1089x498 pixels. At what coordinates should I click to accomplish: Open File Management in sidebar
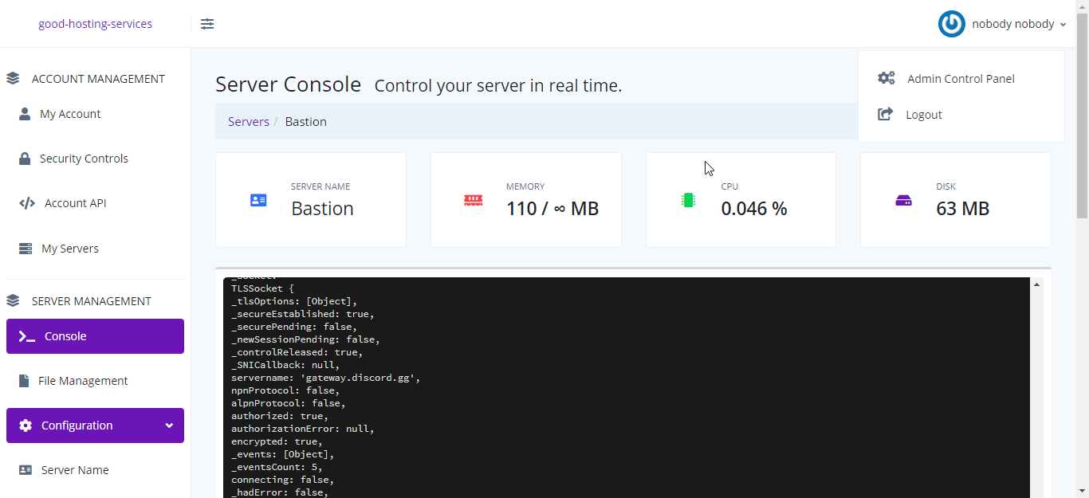(x=83, y=381)
